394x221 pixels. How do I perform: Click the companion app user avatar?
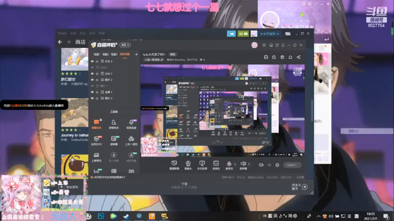[x=254, y=45]
